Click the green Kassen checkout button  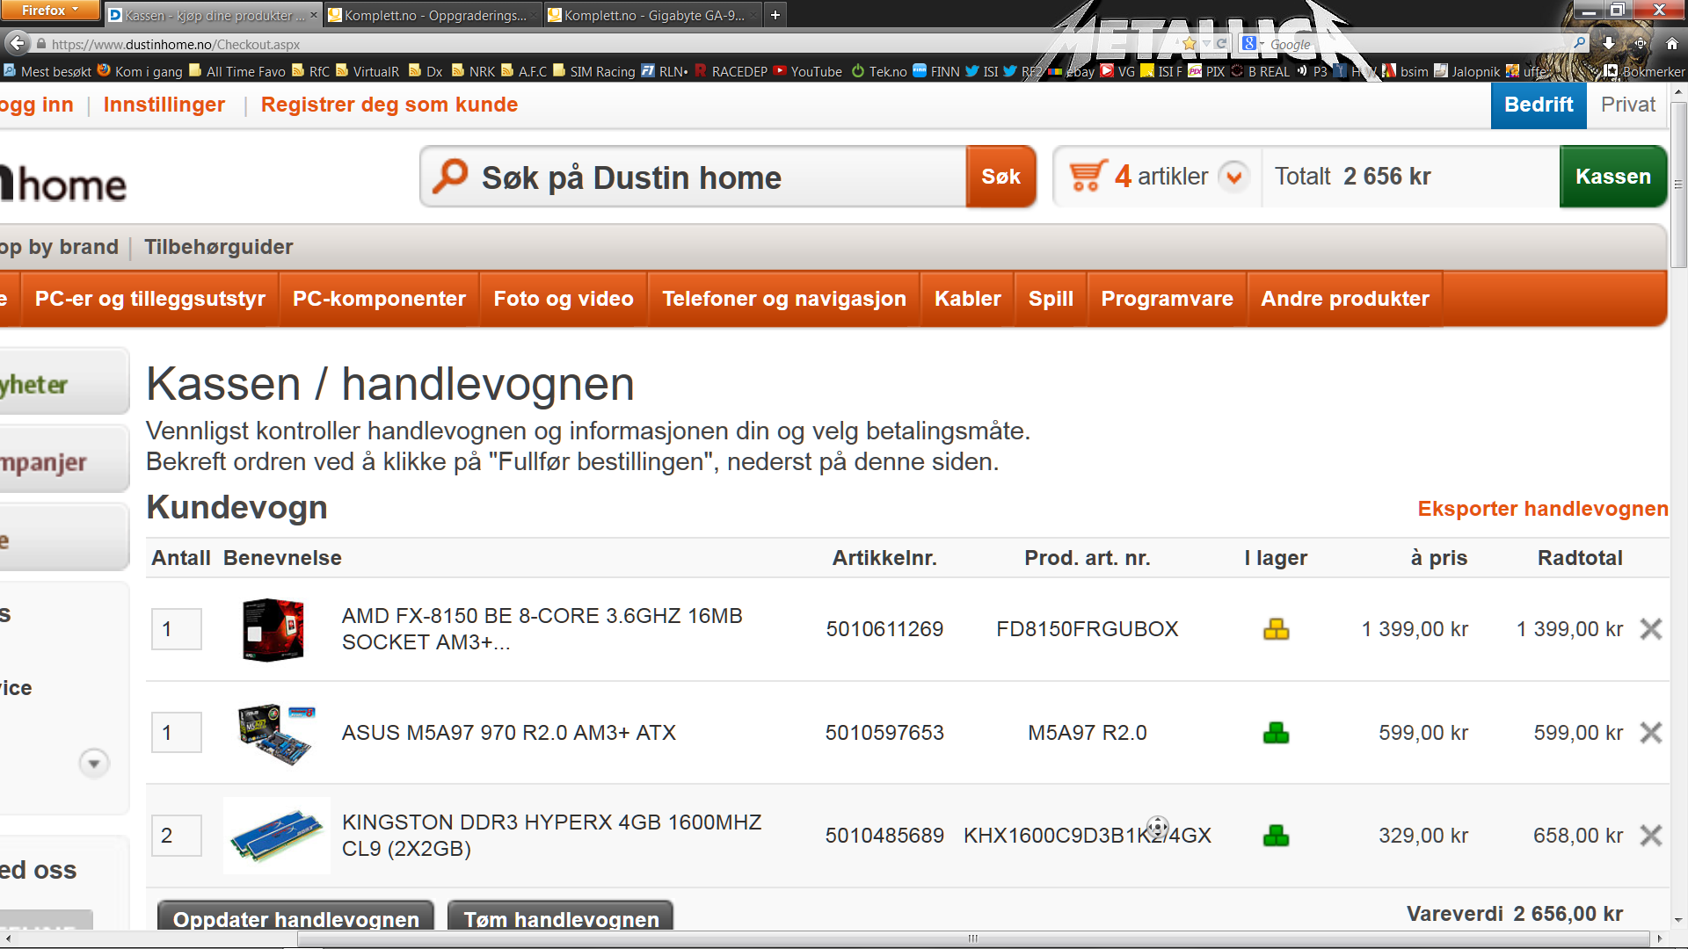click(x=1613, y=177)
